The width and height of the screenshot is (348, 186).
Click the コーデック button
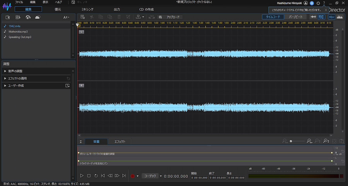click(x=150, y=176)
